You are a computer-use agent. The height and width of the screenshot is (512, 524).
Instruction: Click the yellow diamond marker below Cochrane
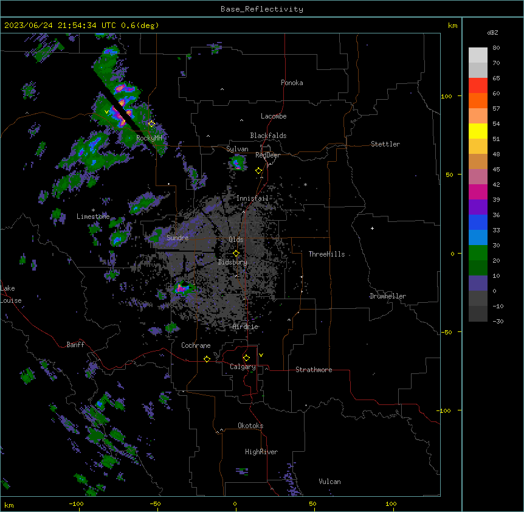point(207,359)
